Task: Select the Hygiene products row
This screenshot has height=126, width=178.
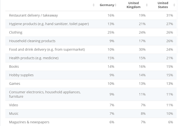Action: point(91,24)
